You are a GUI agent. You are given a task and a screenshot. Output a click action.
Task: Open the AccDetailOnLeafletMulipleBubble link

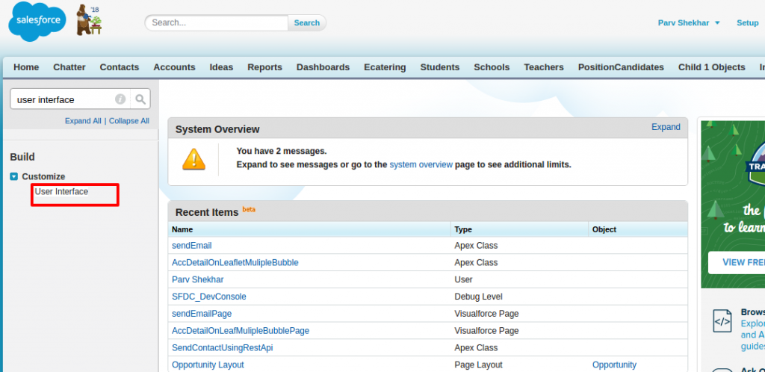pos(235,263)
